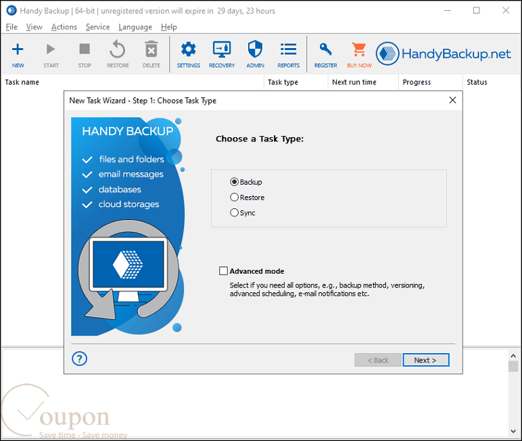This screenshot has width=522, height=441.
Task: Close the Handy Backup main window
Action: [x=506, y=11]
